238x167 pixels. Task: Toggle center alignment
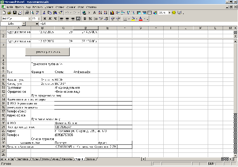pos(67,19)
